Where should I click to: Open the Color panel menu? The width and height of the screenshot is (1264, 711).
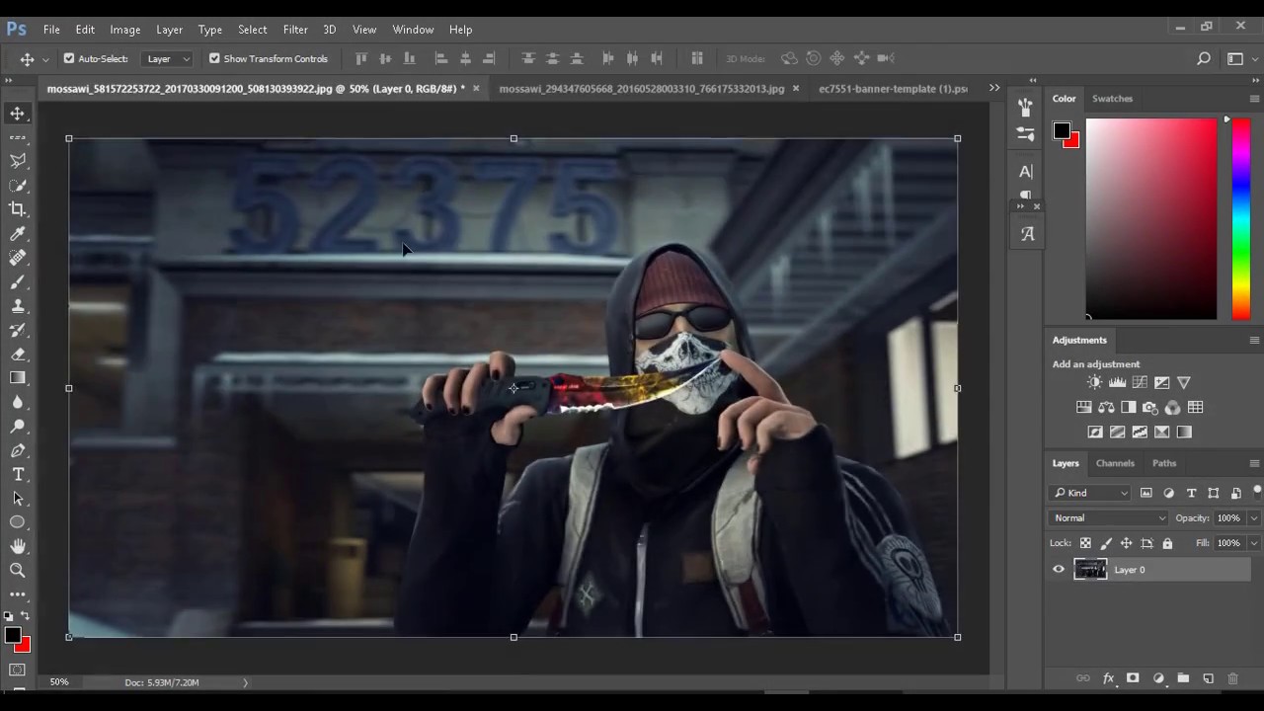click(x=1254, y=99)
